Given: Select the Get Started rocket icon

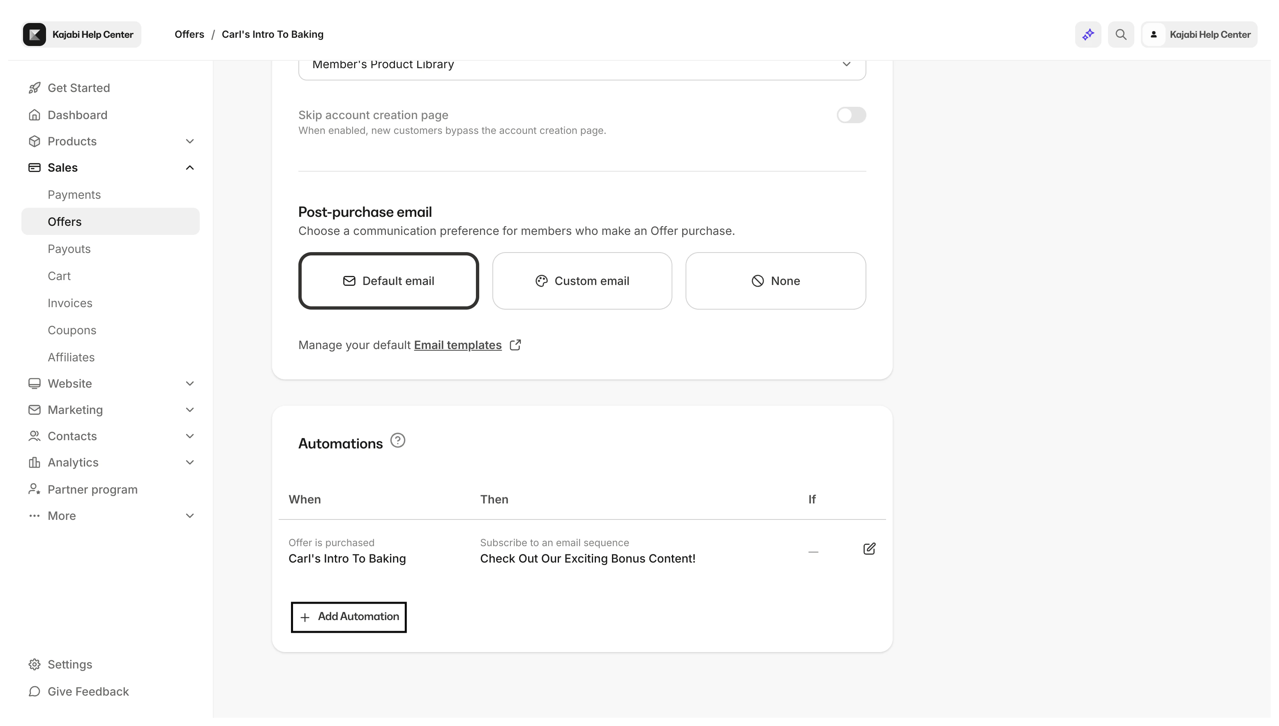Looking at the screenshot, I should pyautogui.click(x=35, y=88).
